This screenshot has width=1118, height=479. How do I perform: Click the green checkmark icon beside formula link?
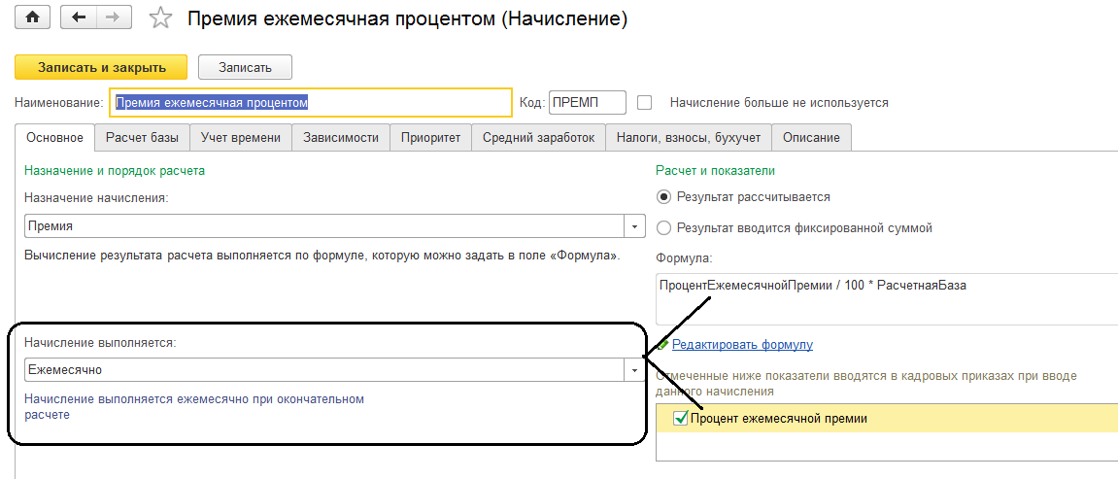click(662, 344)
